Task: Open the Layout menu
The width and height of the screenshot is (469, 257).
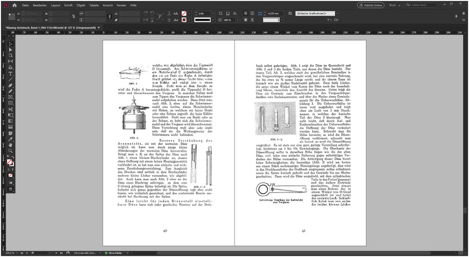Action: point(56,5)
